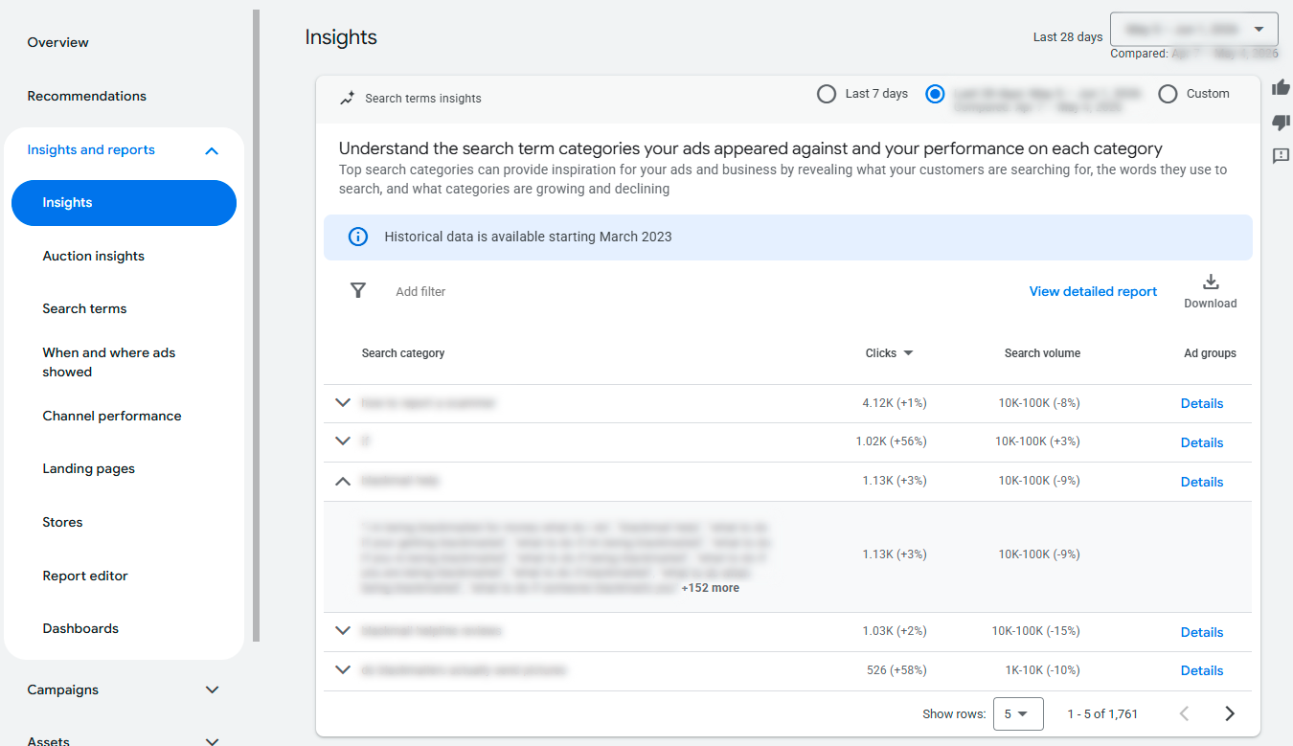
Task: Collapse the Insights and reports section
Action: click(213, 150)
